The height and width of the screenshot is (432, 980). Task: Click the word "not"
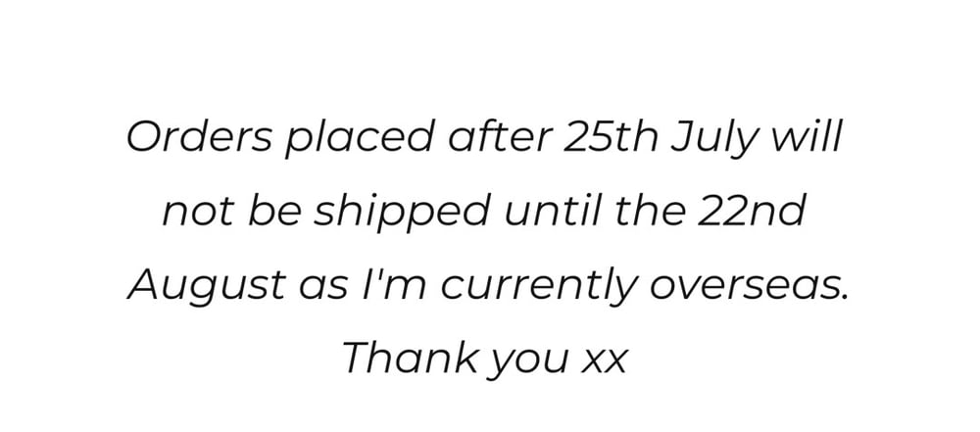(192, 211)
